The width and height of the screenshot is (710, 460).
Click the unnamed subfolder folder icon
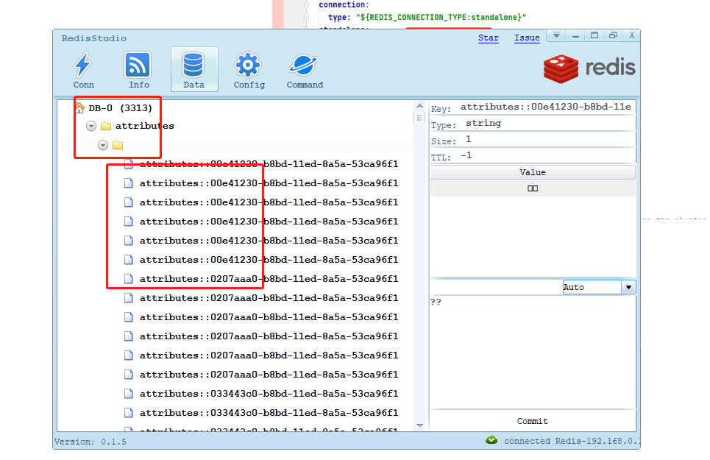click(x=118, y=145)
